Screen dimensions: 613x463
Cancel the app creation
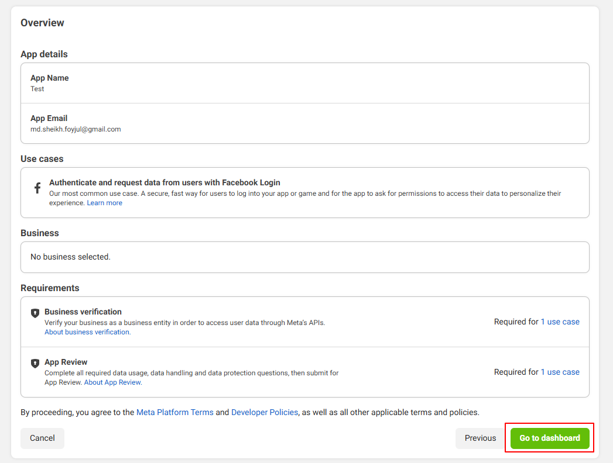click(42, 438)
